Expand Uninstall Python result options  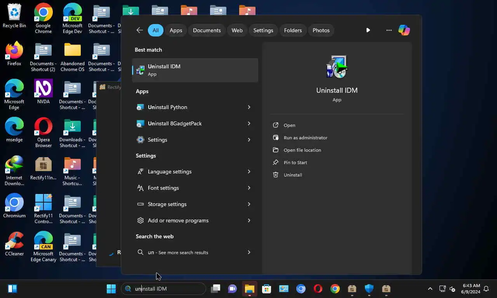point(249,107)
